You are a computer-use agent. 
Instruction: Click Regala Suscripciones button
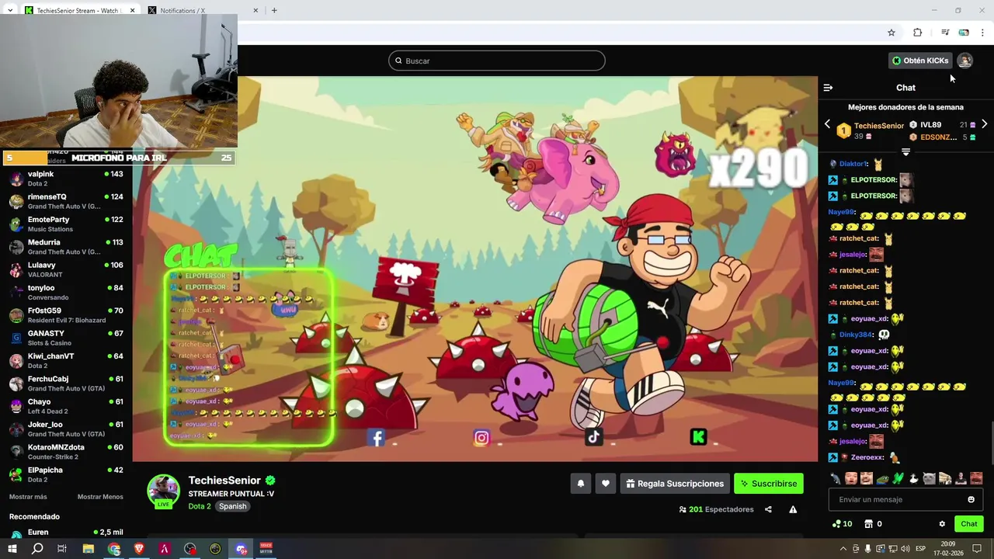[x=675, y=484]
